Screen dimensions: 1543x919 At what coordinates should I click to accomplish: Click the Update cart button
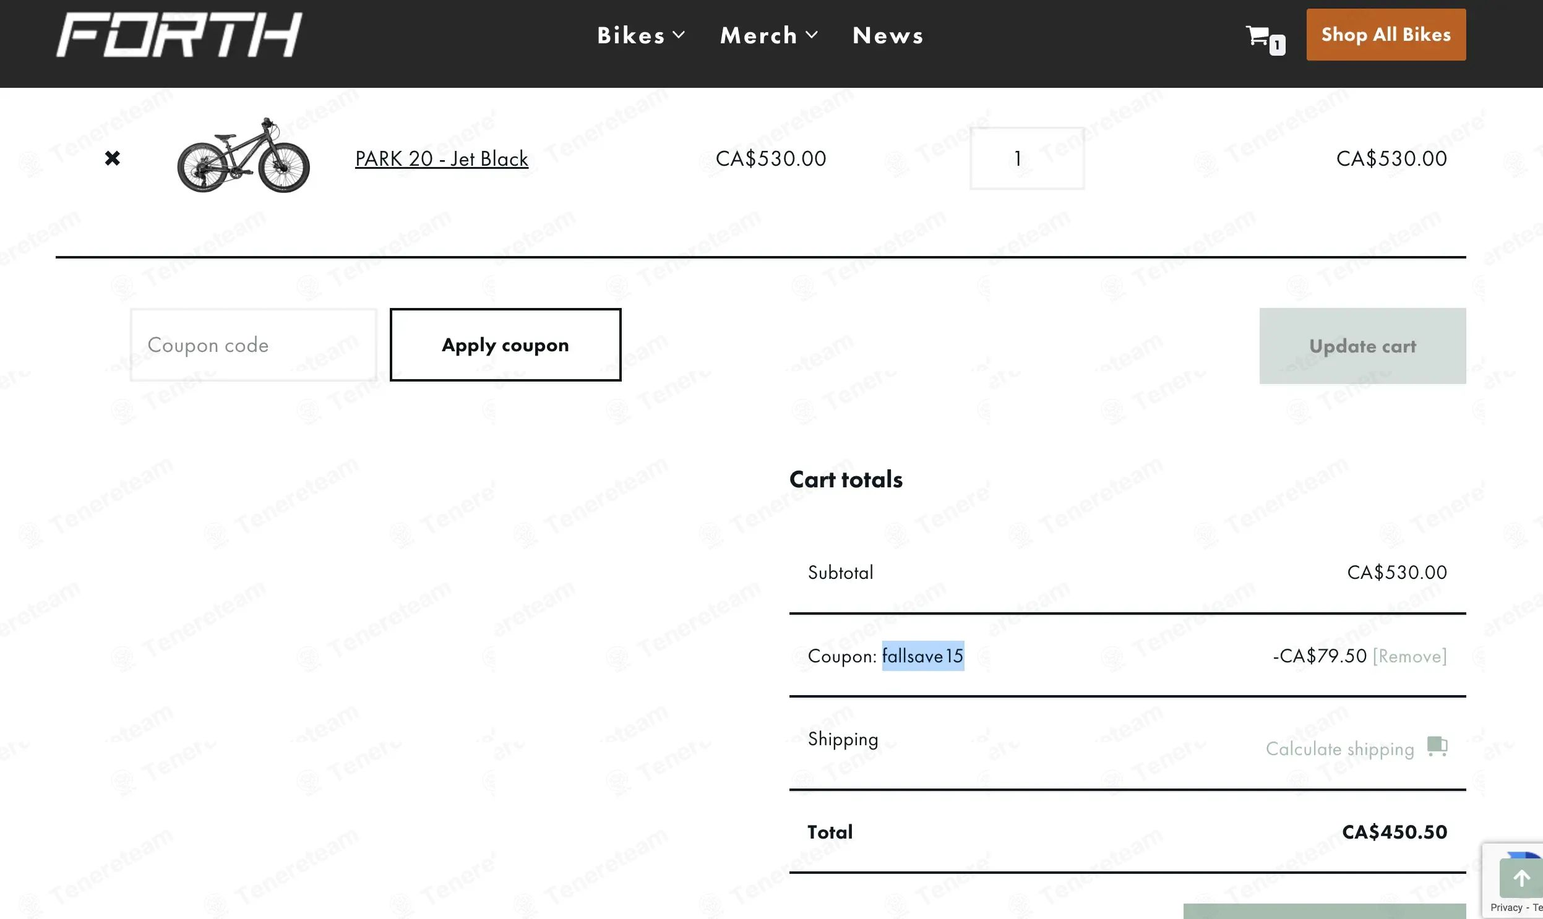pos(1362,346)
